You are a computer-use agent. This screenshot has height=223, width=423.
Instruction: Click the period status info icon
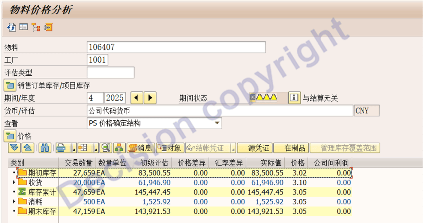294,98
